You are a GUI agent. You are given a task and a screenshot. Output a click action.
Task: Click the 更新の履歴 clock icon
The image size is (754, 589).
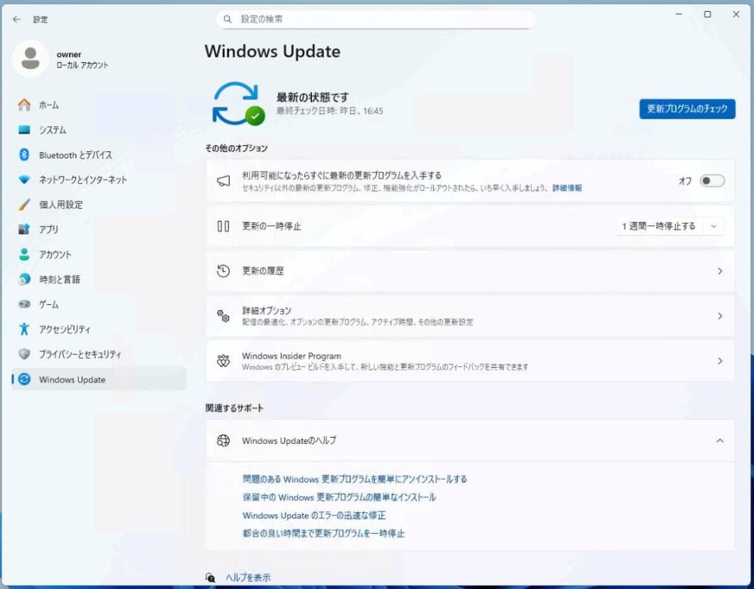tap(223, 271)
